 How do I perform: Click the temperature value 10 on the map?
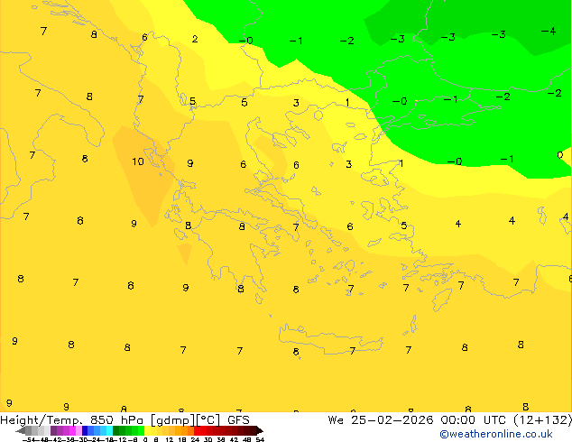[138, 161]
